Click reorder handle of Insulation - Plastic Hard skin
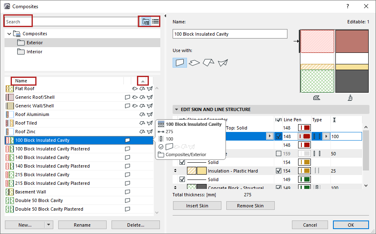The width and height of the screenshot is (376, 234). (x=175, y=171)
